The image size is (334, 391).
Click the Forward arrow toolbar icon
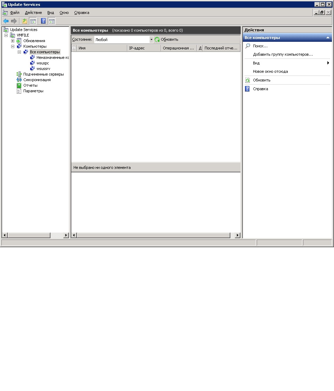pyautogui.click(x=14, y=21)
